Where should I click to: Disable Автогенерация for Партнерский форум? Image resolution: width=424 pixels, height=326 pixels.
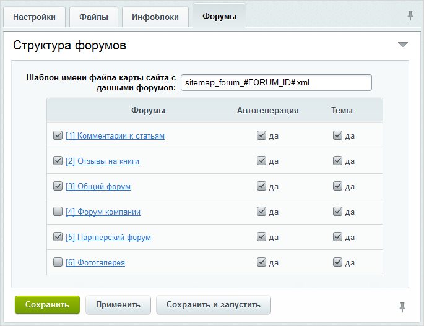pyautogui.click(x=261, y=237)
